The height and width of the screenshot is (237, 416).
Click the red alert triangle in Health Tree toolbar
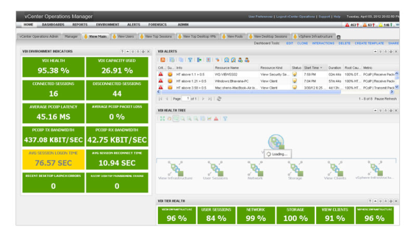click(216, 119)
